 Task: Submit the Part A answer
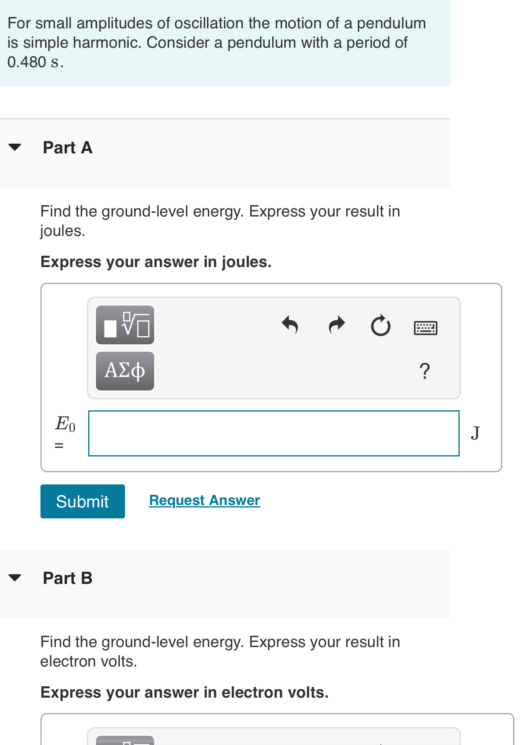tap(82, 501)
